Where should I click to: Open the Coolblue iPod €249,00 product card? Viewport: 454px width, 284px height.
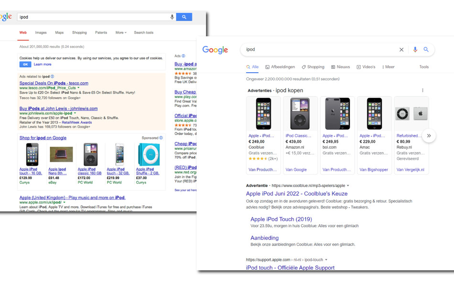pos(263,135)
